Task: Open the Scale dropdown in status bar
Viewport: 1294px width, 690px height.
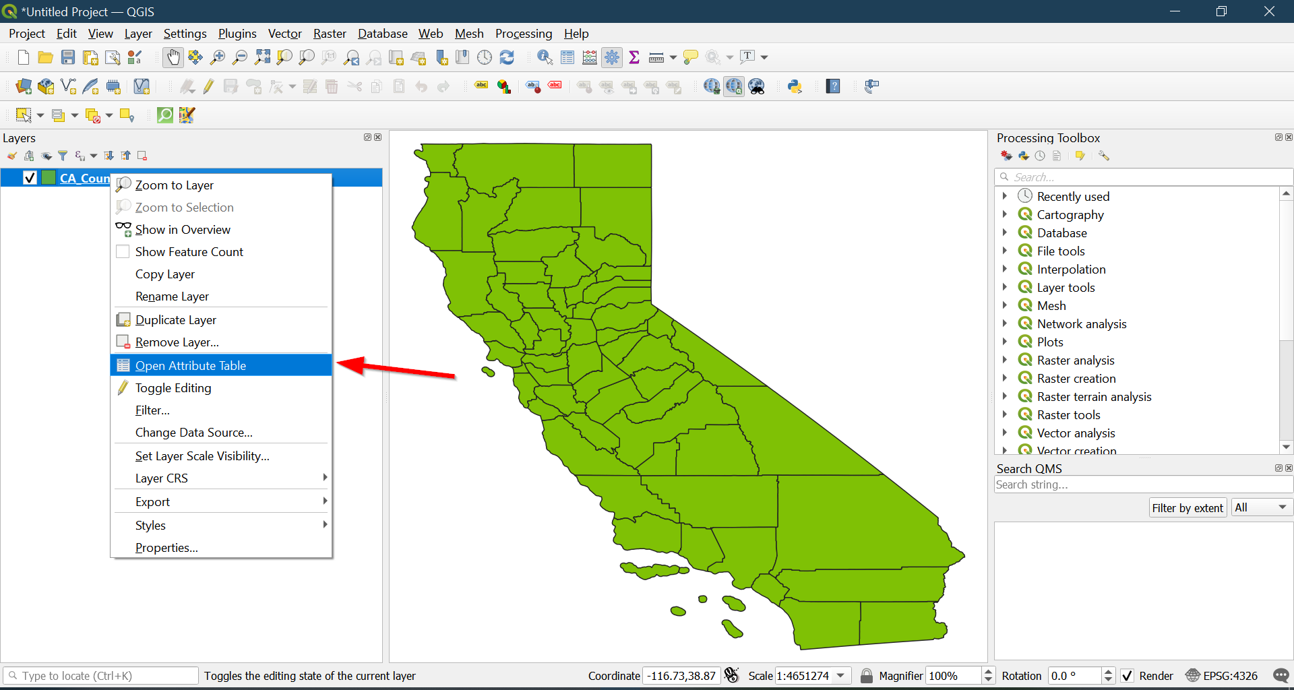Action: (x=840, y=676)
